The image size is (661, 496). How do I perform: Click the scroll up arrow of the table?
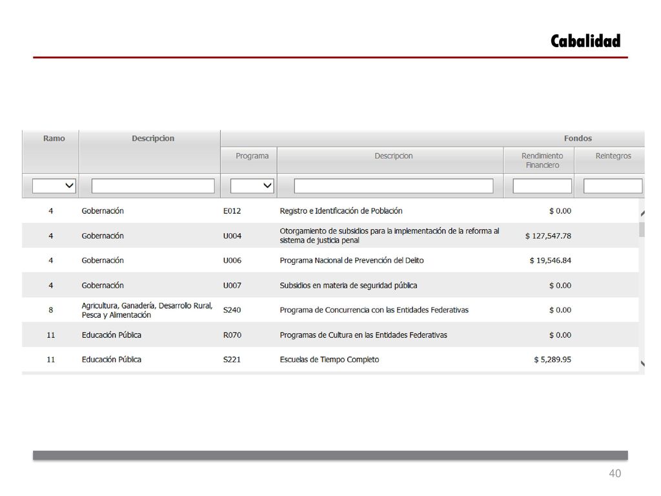pyautogui.click(x=642, y=213)
